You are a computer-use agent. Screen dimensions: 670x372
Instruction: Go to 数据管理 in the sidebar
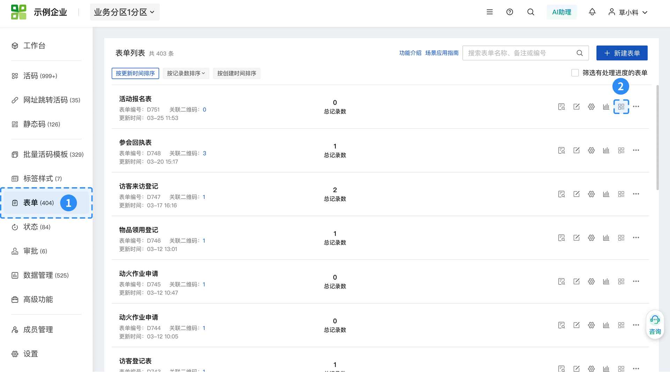(x=38, y=275)
